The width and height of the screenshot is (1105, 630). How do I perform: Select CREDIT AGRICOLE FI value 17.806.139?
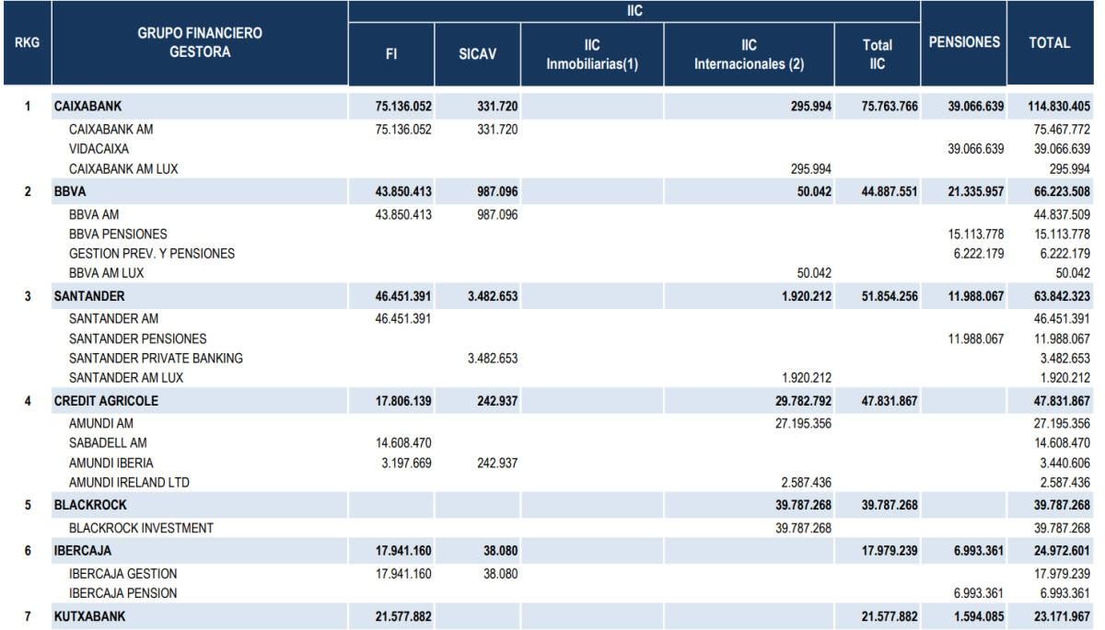(x=403, y=401)
